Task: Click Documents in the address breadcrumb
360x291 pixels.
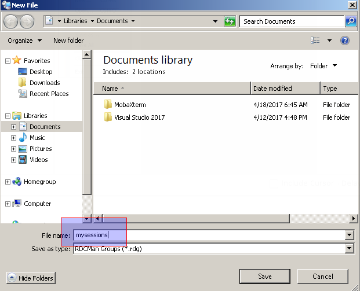Action: tap(112, 21)
